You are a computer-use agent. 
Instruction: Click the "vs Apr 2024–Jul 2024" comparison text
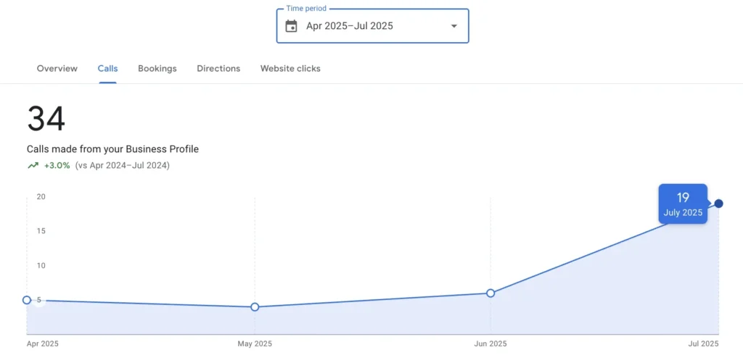coord(123,165)
